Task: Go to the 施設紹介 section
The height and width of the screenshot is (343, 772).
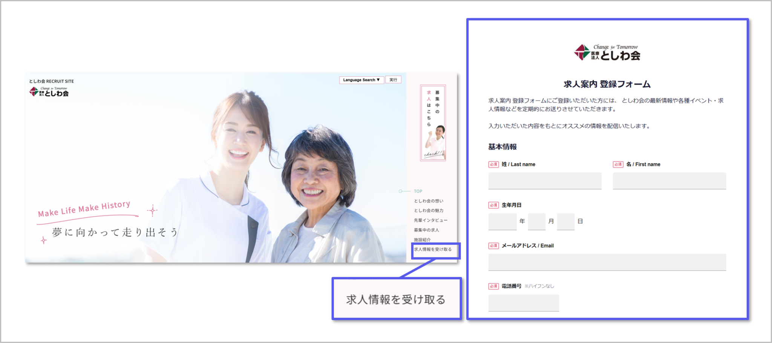Action: 423,239
